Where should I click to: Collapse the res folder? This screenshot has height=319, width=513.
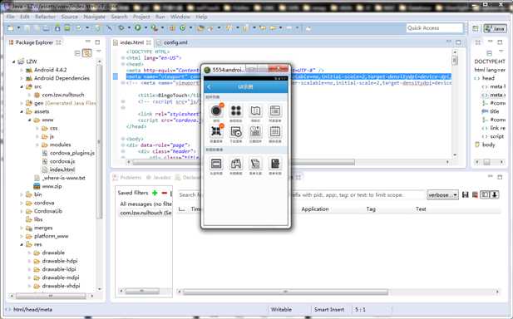(x=22, y=244)
